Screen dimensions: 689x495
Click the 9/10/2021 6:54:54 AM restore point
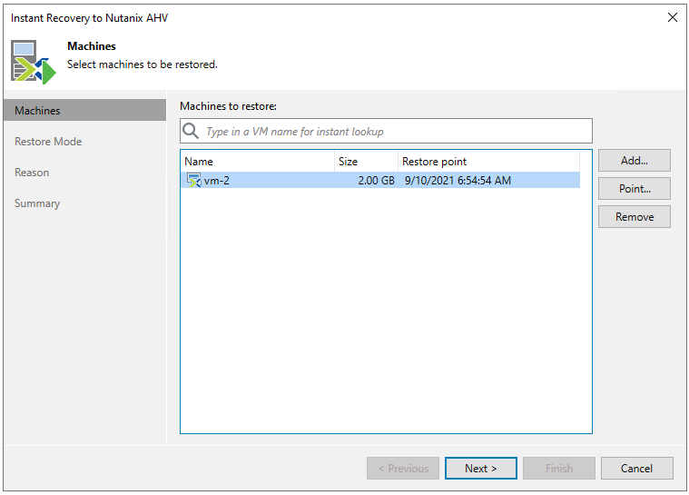[458, 180]
